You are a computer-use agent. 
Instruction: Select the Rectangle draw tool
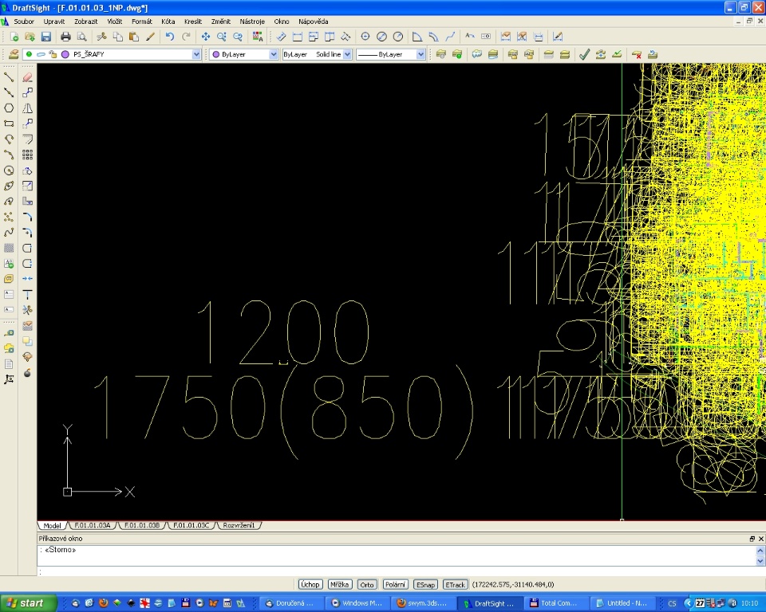tap(9, 124)
